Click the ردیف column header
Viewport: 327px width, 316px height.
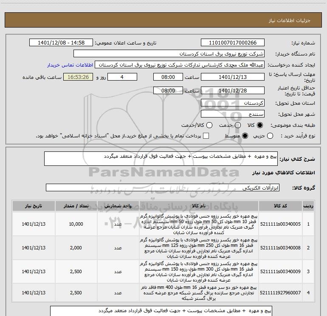coord(308,206)
